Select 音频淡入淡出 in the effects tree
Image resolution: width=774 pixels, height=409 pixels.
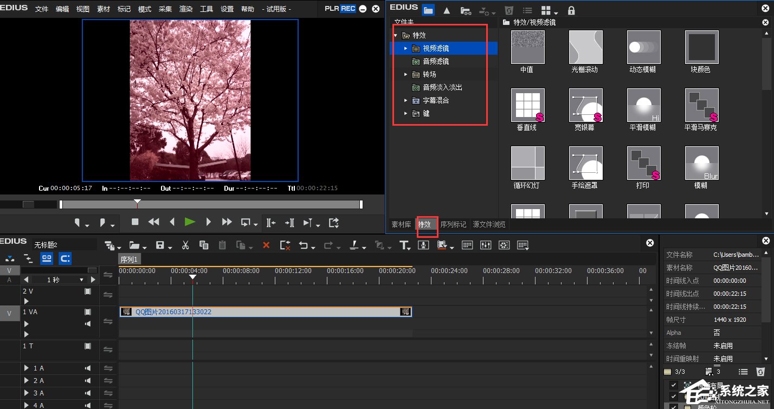(442, 87)
